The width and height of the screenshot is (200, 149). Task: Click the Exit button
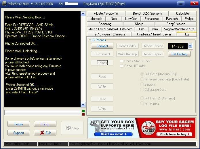[45, 133]
